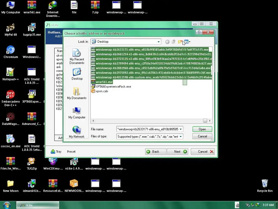278x209 pixels.
Task: Create a new folder in dialog
Action: 180,42
